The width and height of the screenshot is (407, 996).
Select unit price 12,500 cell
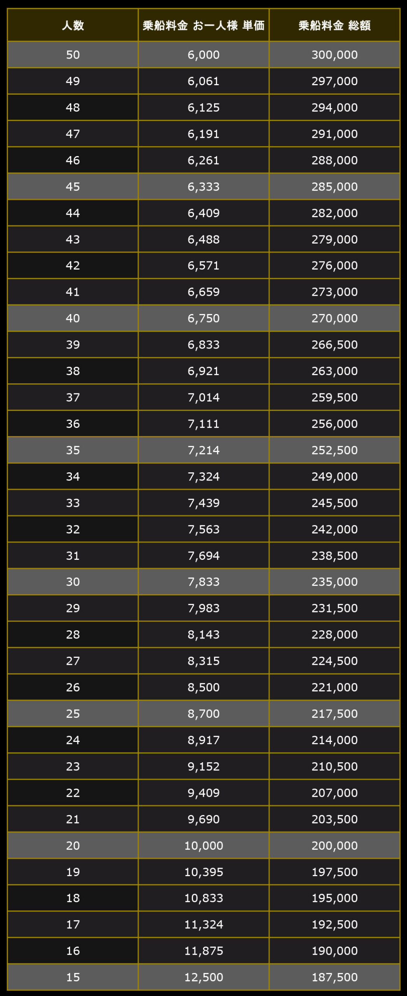click(x=203, y=977)
